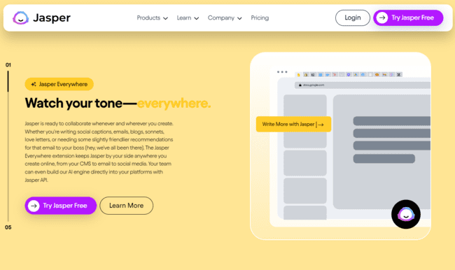Click the round black Jasper assistant icon
This screenshot has height=270, width=455.
pyautogui.click(x=406, y=214)
